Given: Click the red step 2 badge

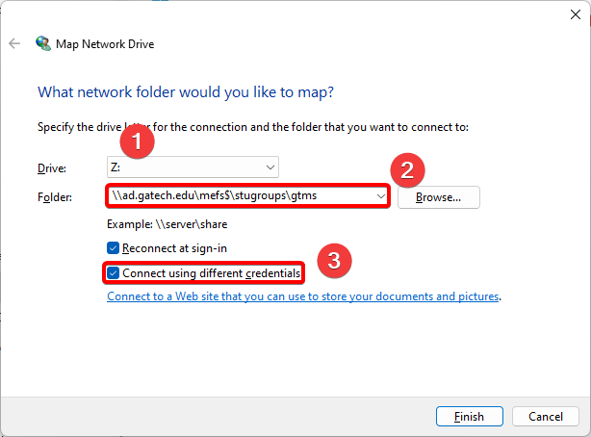Looking at the screenshot, I should click(406, 170).
